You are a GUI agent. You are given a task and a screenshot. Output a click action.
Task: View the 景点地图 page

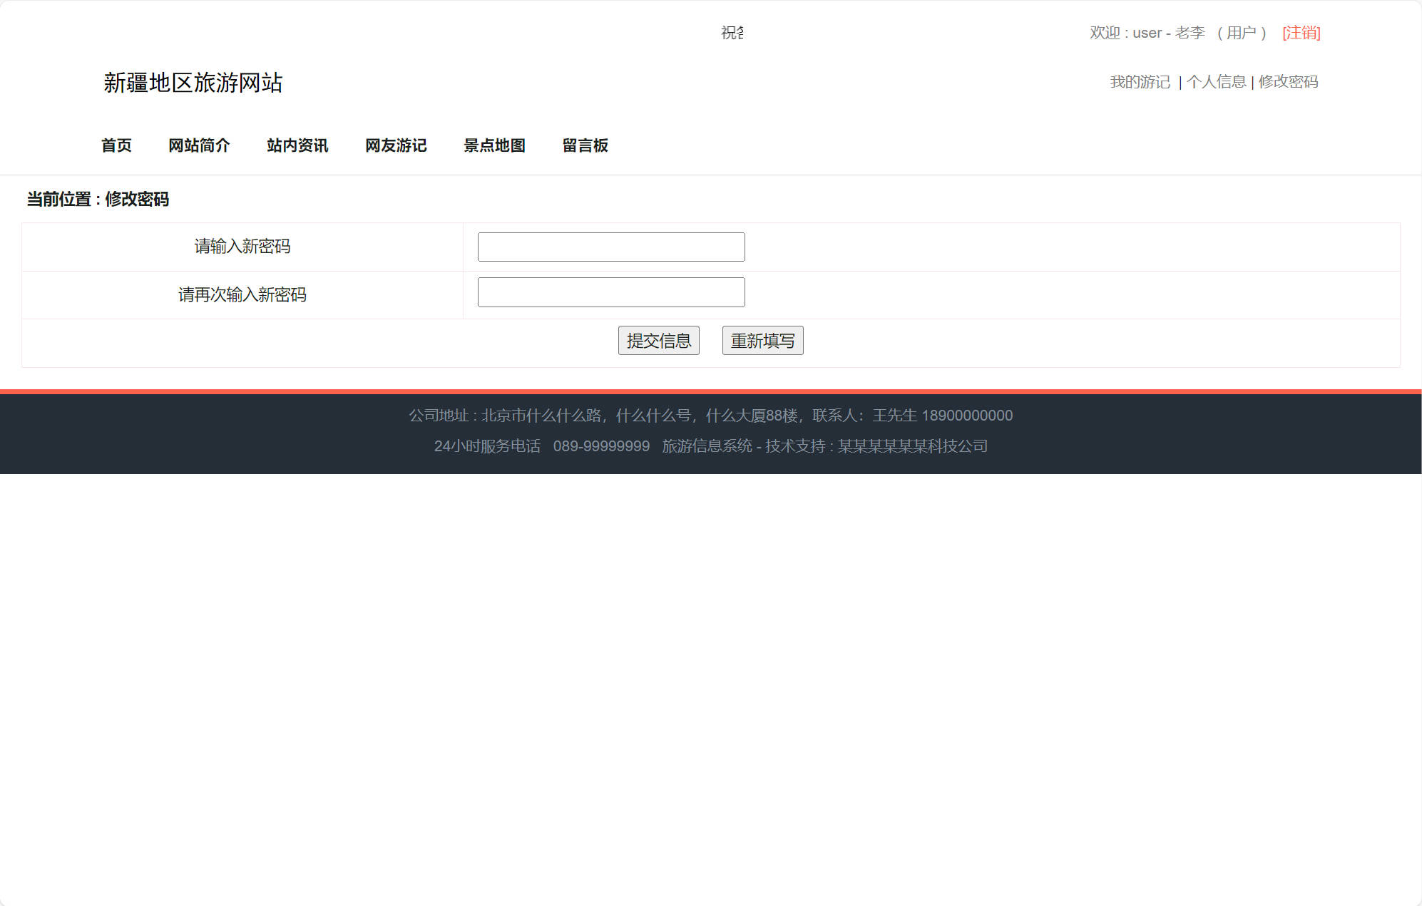coord(494,145)
